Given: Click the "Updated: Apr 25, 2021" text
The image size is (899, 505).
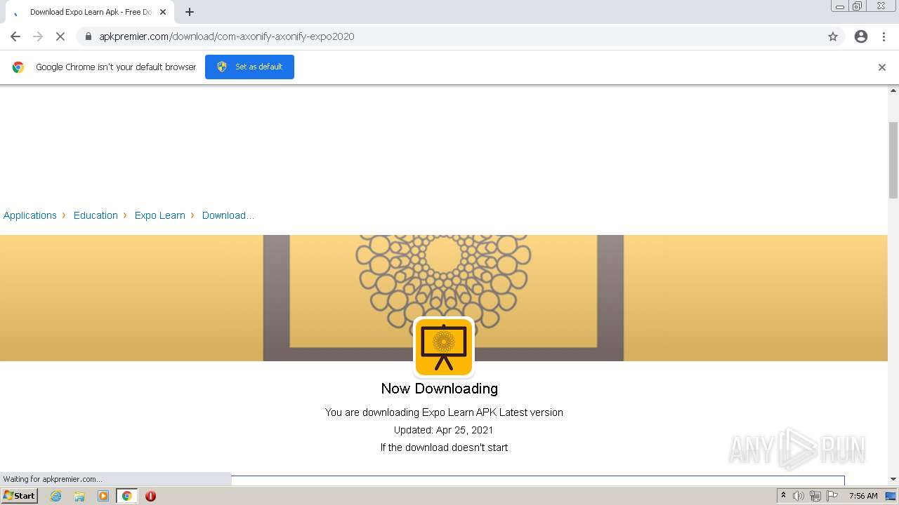Looking at the screenshot, I should 444,430.
